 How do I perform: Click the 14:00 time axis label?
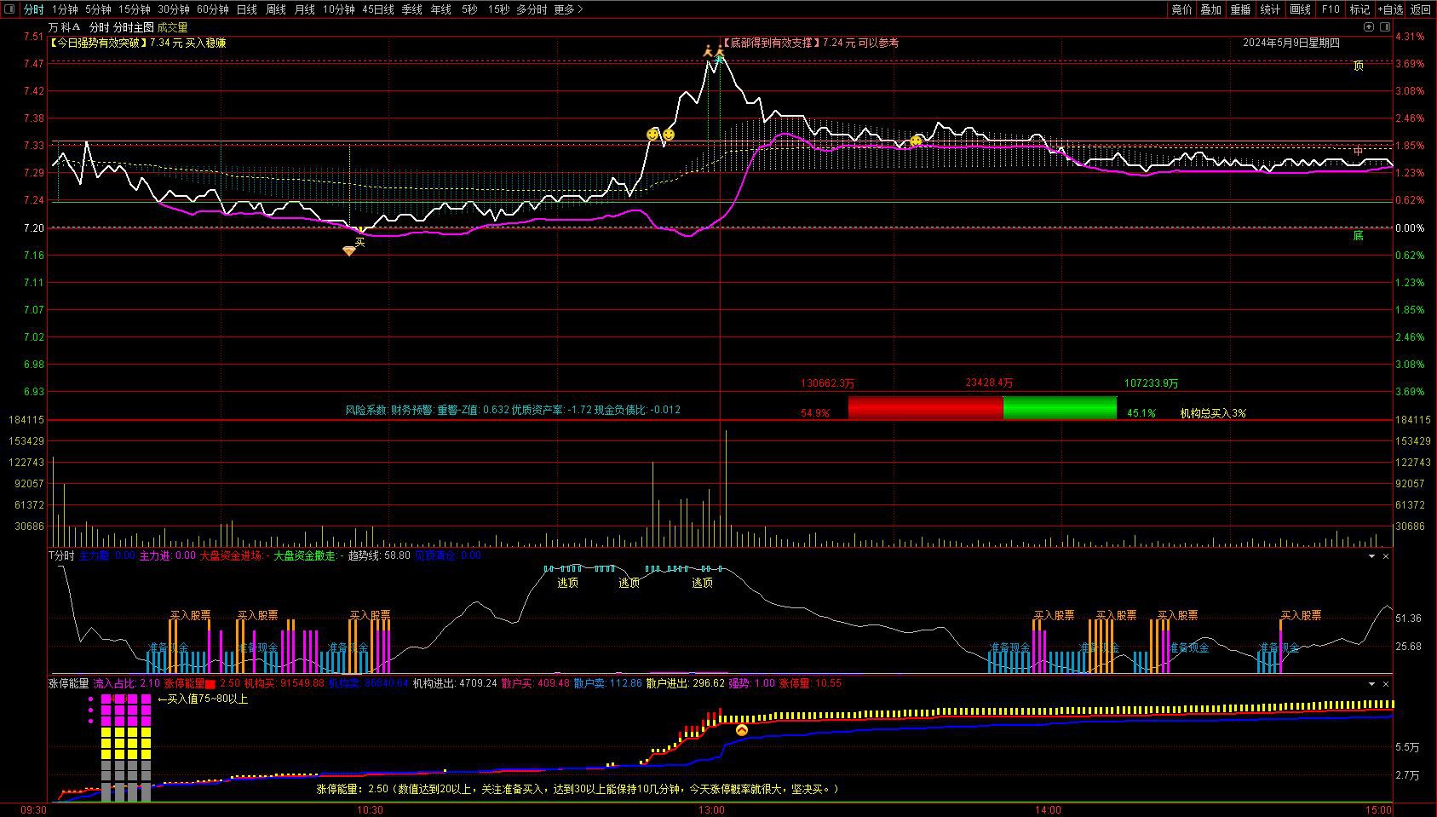point(1048,810)
